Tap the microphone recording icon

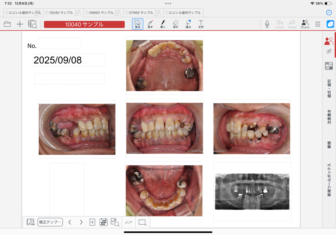(267, 24)
